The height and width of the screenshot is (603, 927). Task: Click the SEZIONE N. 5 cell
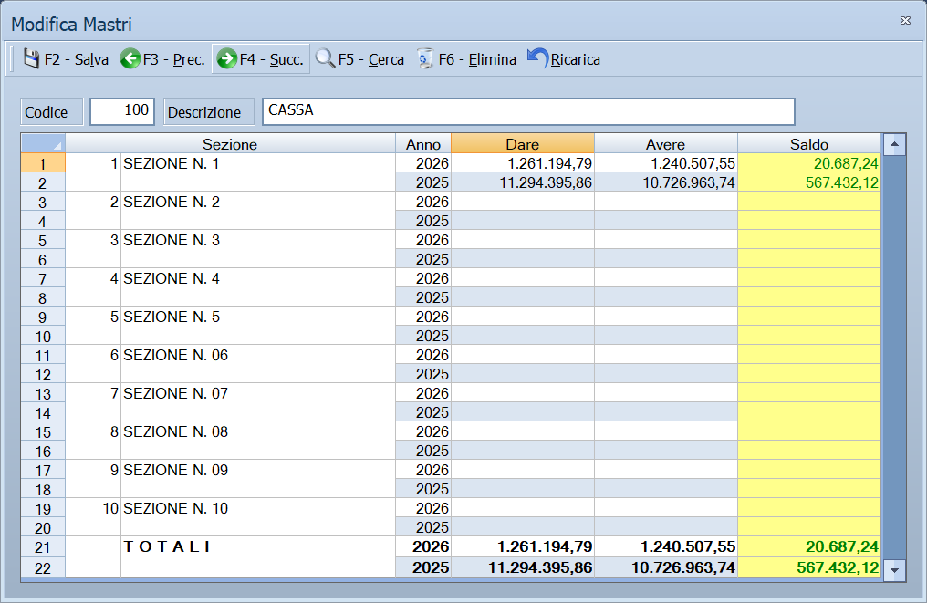pyautogui.click(x=258, y=326)
